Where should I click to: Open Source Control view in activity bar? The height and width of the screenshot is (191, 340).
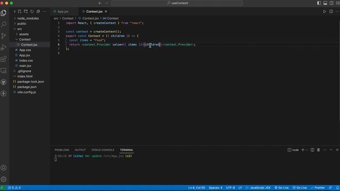click(4, 36)
